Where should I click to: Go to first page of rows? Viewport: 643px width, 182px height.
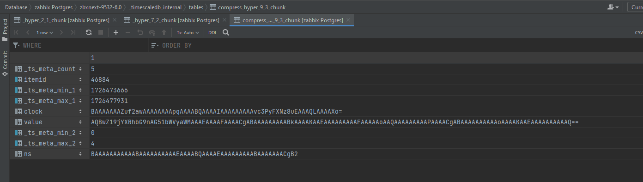click(x=16, y=32)
